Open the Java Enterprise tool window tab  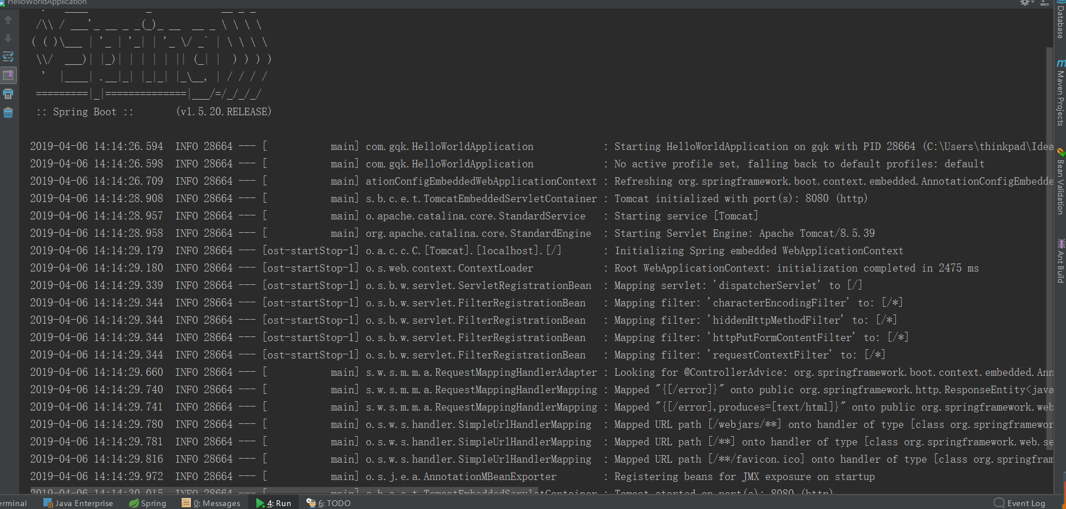coord(78,503)
